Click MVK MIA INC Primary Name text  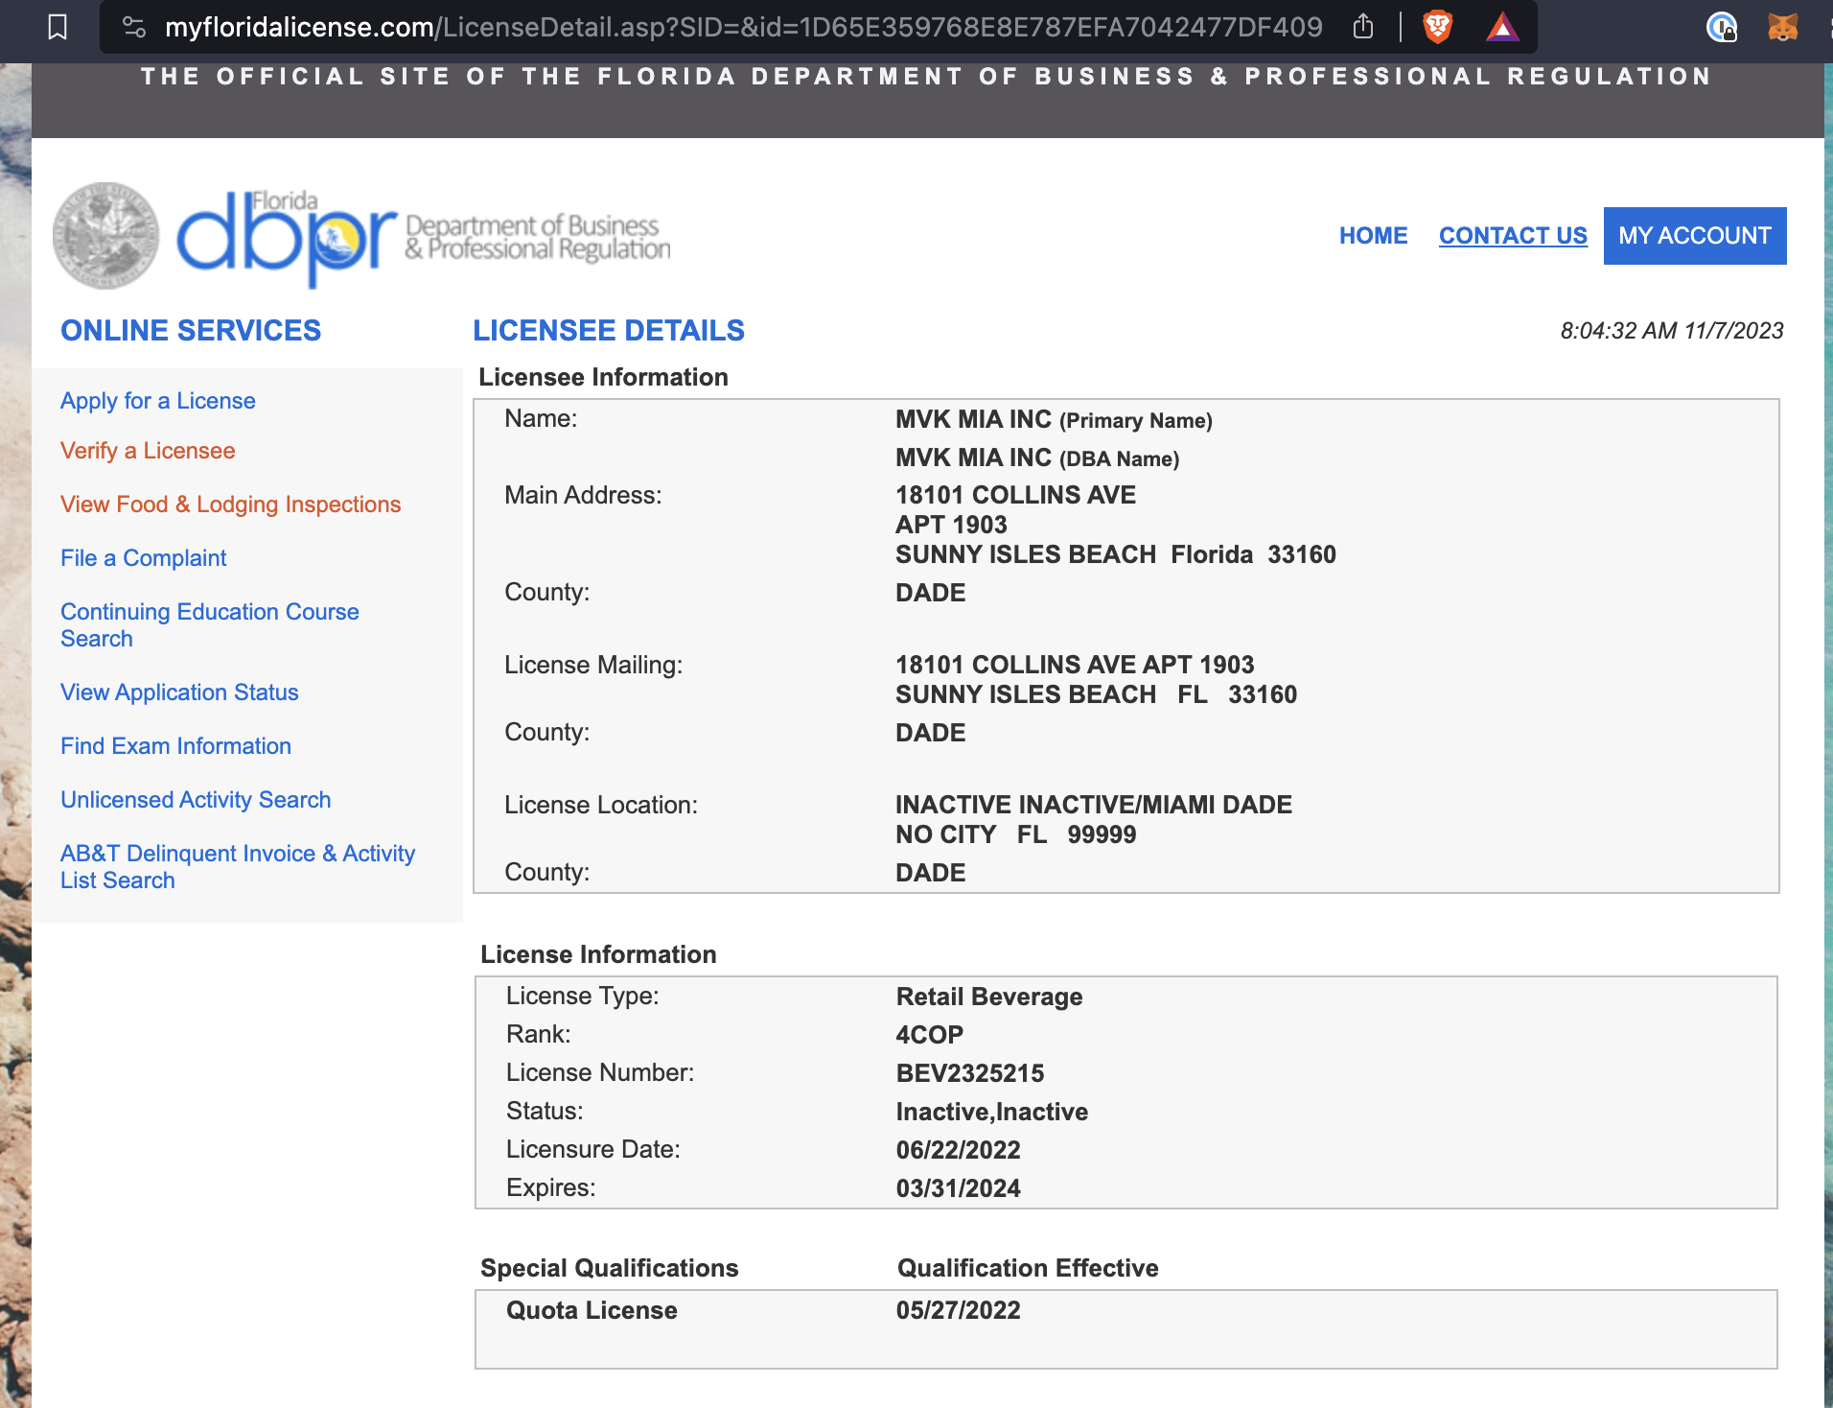pos(1054,420)
